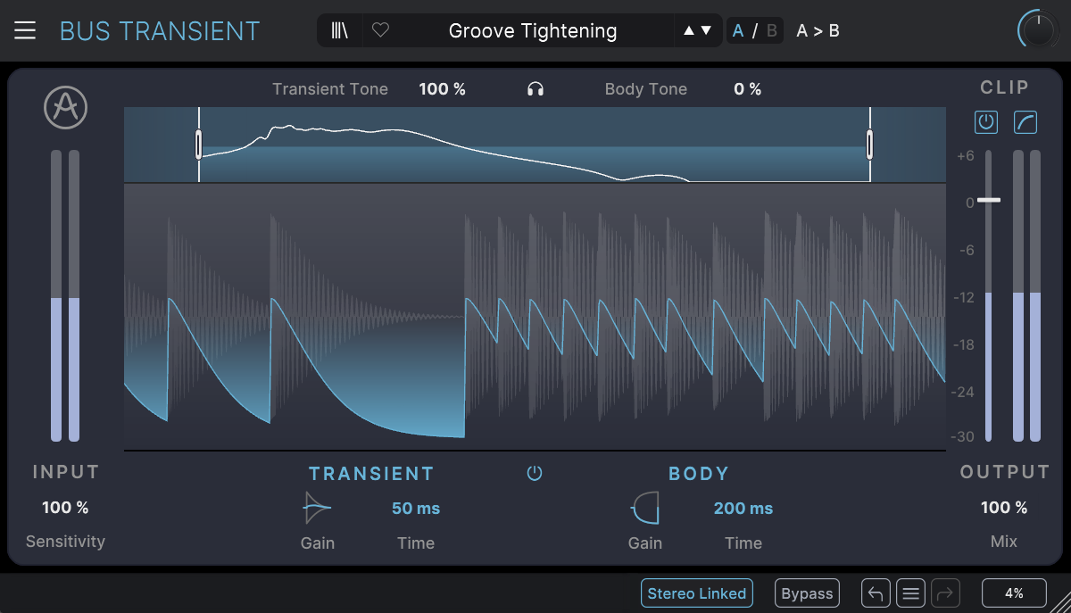Open the hamburger main menu
This screenshot has height=613, width=1071.
(25, 31)
